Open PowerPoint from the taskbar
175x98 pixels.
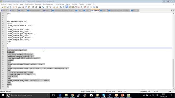pos(122,95)
